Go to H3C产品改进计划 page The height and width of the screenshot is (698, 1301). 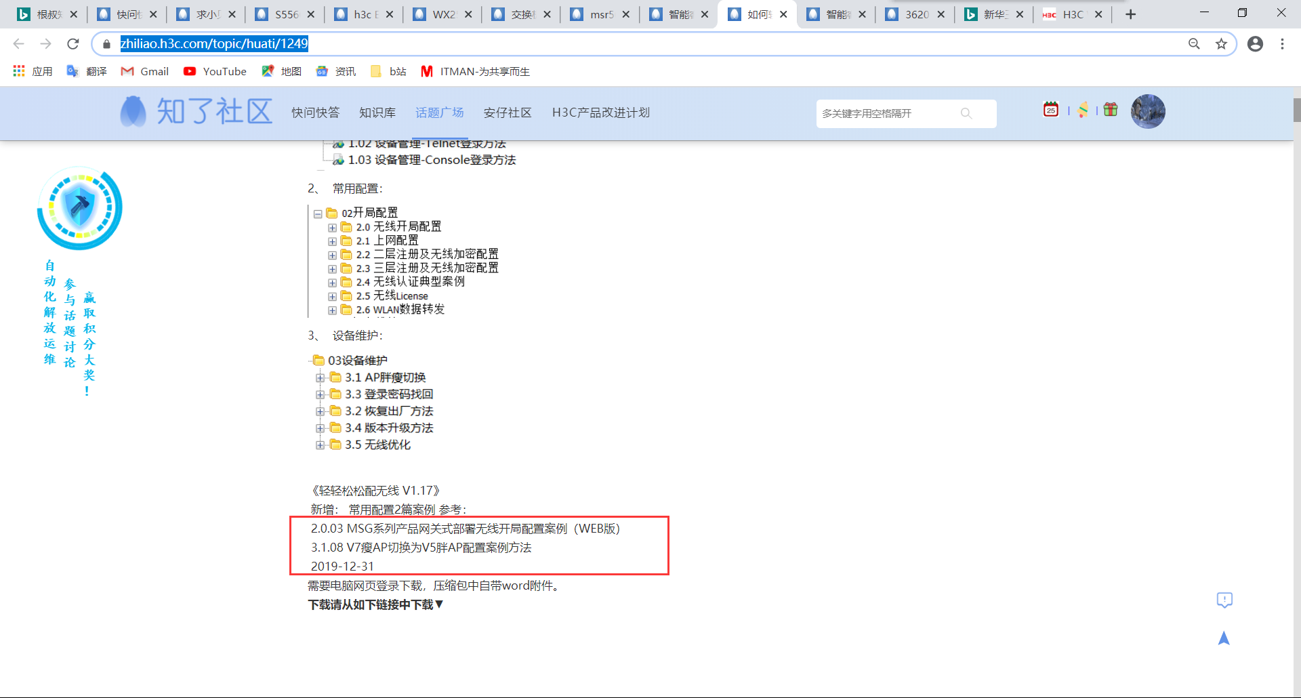point(601,112)
